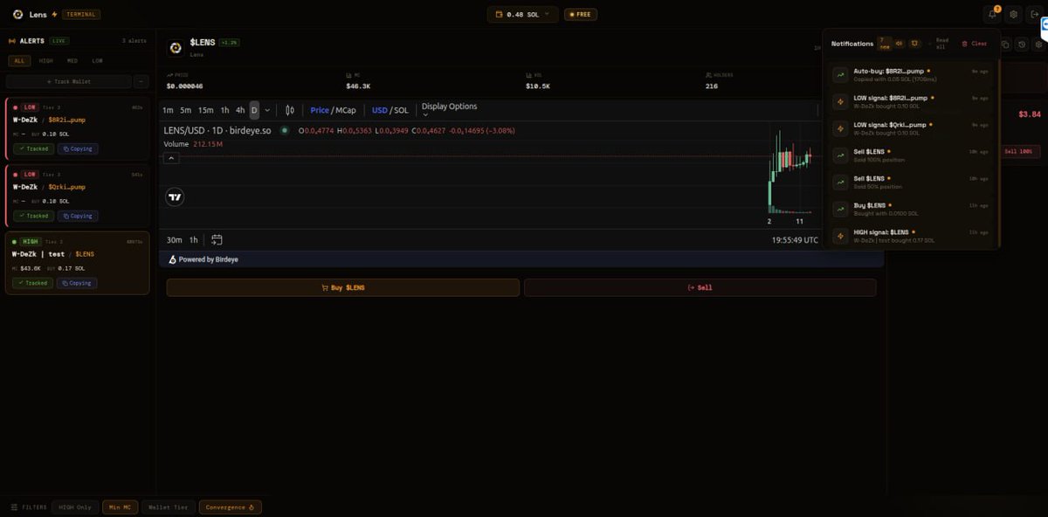Viewport: 1048px width, 517px height.
Task: Select the MED alerts tab
Action: coord(72,61)
